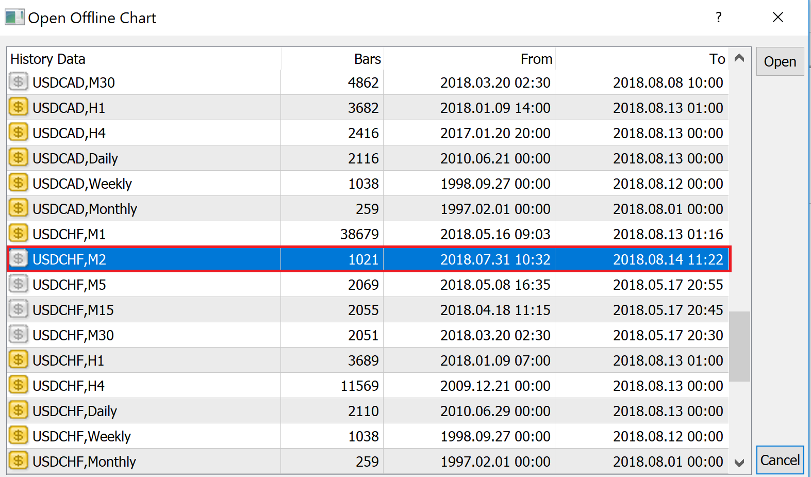The image size is (811, 477).
Task: Click the From date 2018.07.31 10:32
Action: click(495, 259)
